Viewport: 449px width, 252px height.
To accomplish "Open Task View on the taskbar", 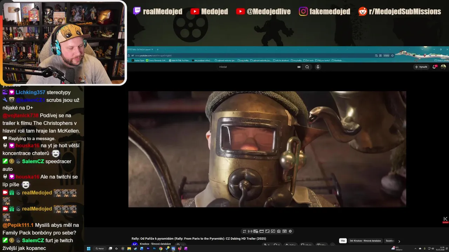I will [x=110, y=248].
